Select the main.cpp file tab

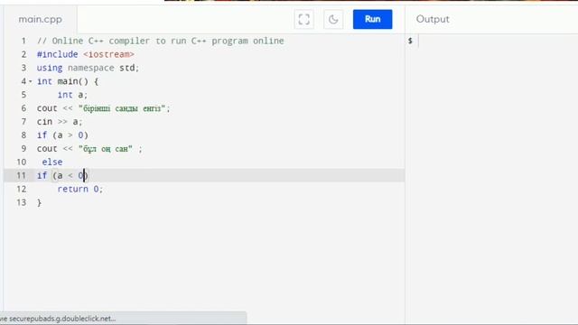pos(40,19)
